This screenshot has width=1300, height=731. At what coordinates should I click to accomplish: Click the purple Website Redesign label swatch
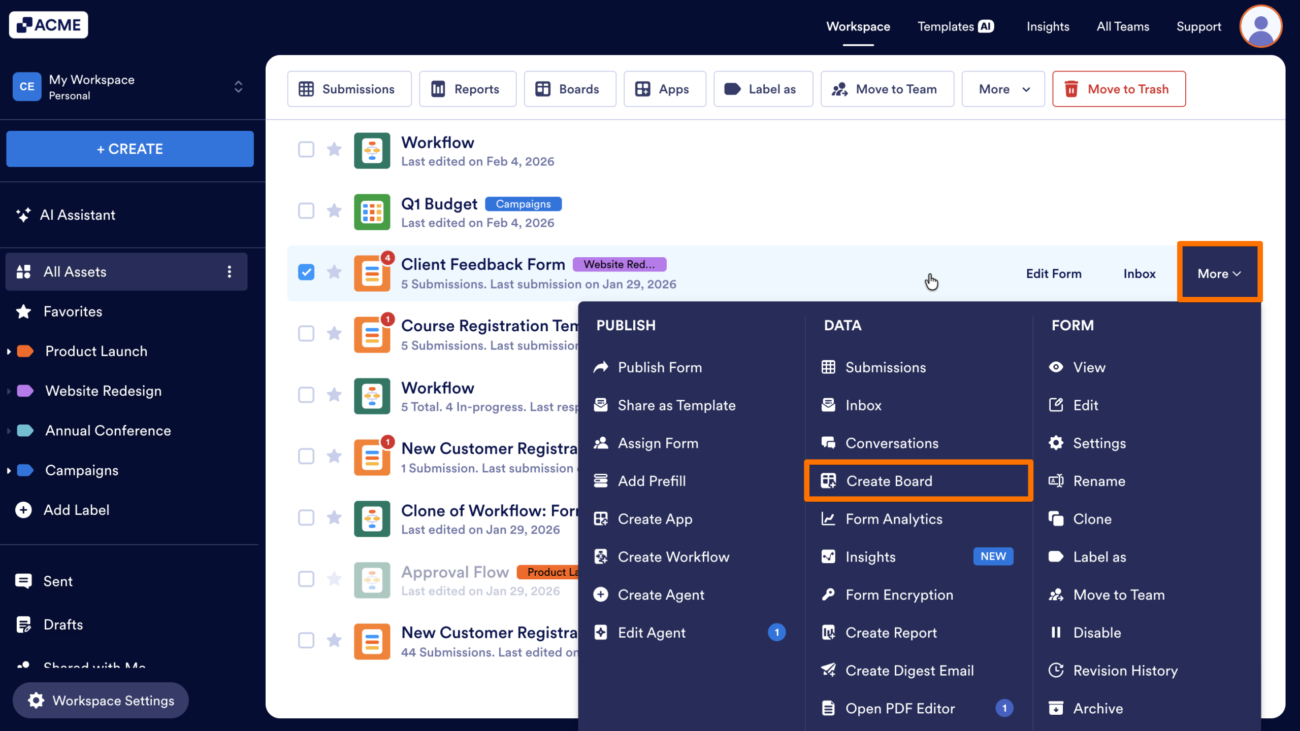(x=25, y=391)
